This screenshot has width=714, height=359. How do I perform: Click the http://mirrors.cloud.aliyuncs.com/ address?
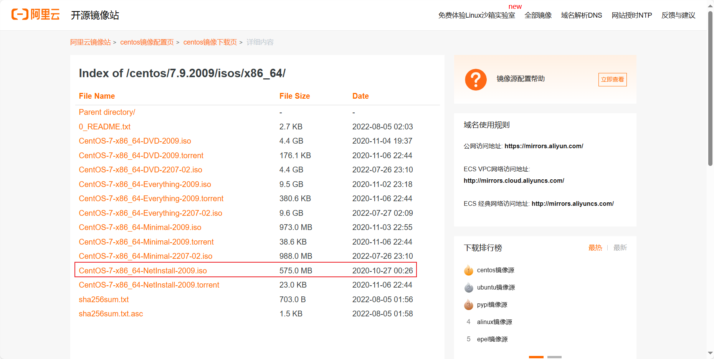pos(514,180)
